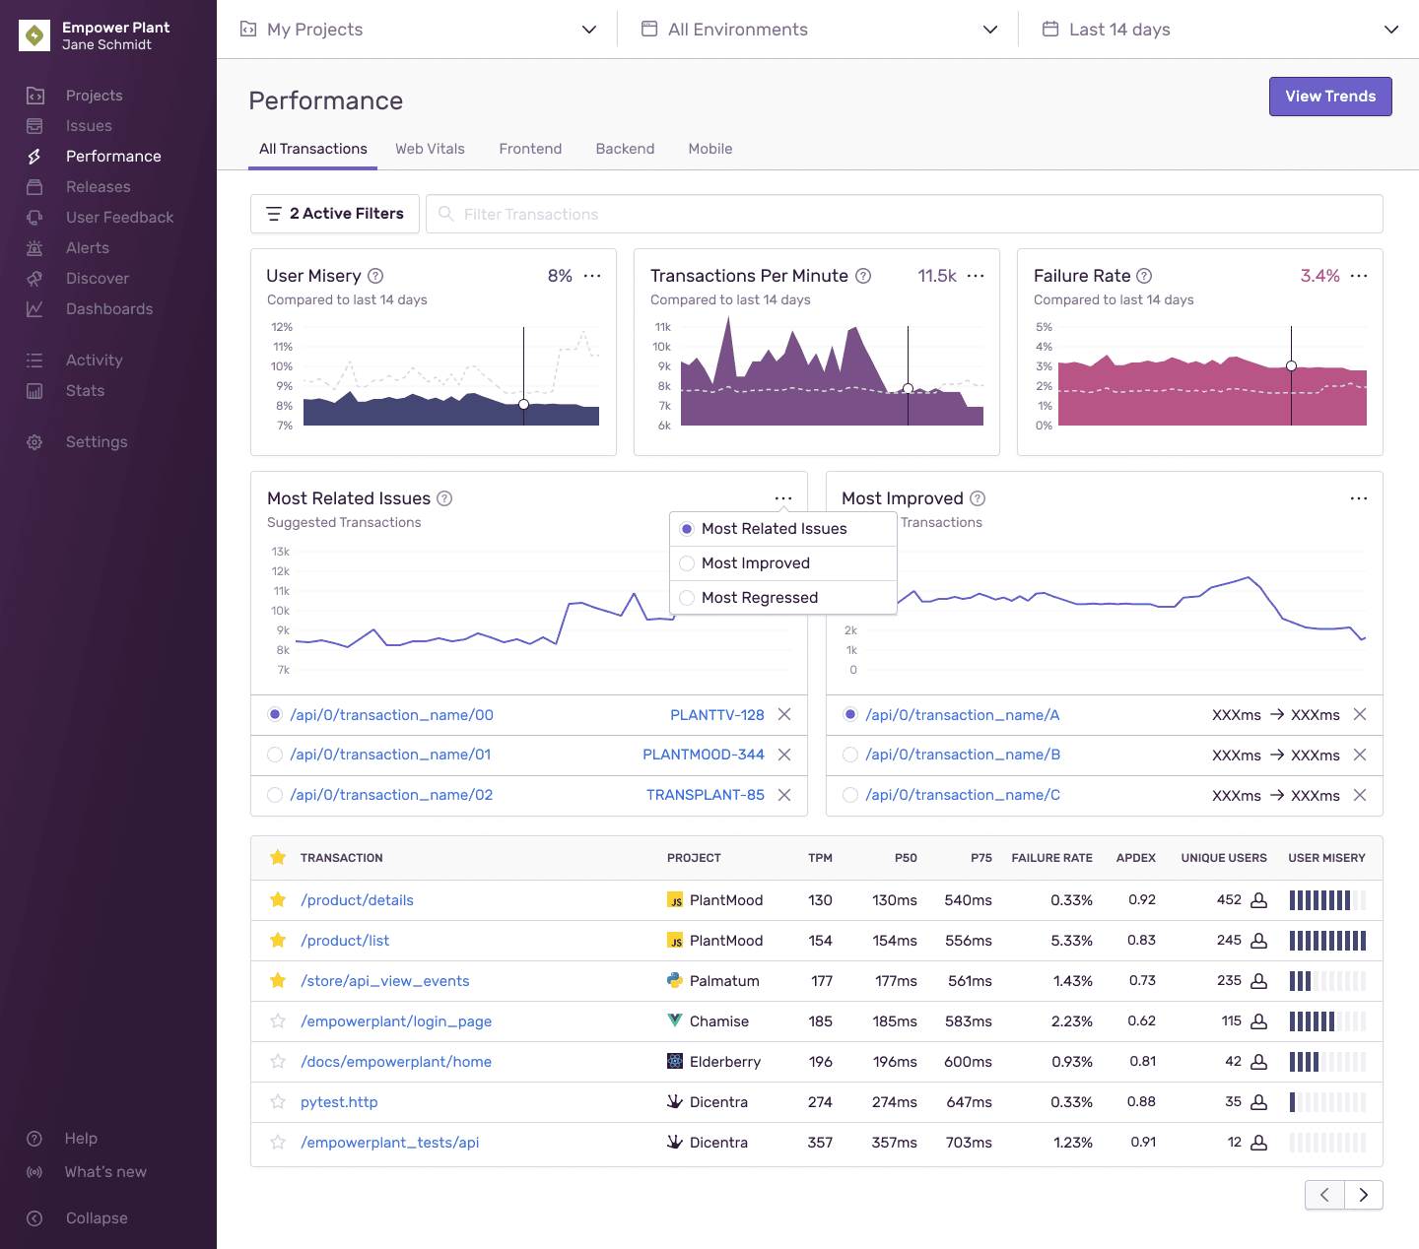Go to Alerts via its sidebar icon
Image resolution: width=1419 pixels, height=1249 pixels.
pyautogui.click(x=34, y=247)
